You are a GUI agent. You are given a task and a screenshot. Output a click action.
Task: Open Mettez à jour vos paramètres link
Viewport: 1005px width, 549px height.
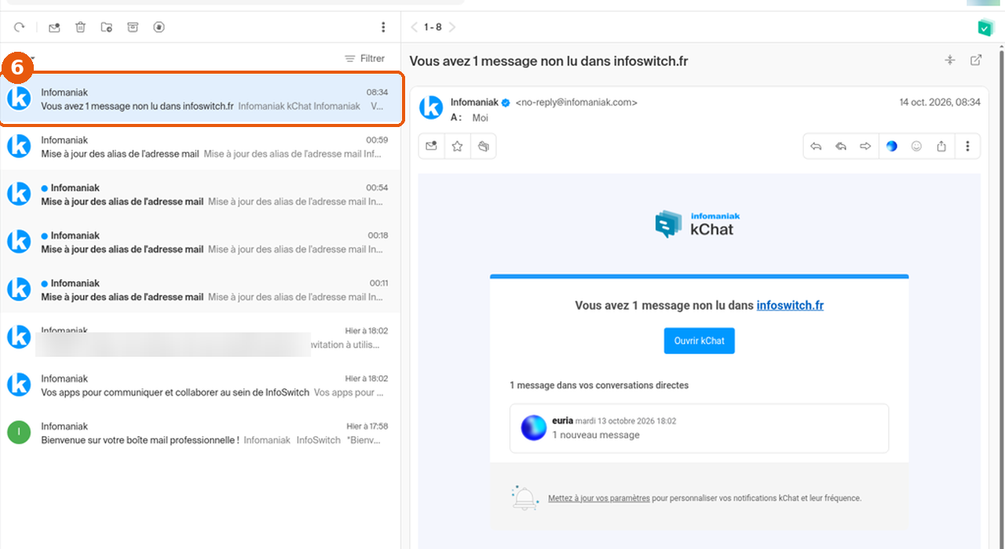pos(599,498)
